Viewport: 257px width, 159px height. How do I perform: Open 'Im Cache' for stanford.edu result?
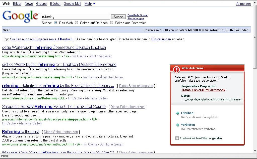90,144
